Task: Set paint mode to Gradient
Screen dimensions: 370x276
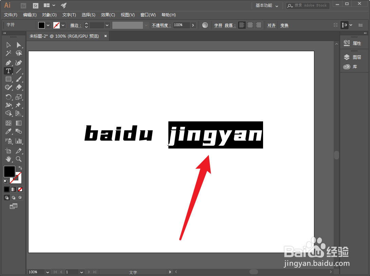Action: pos(14,189)
